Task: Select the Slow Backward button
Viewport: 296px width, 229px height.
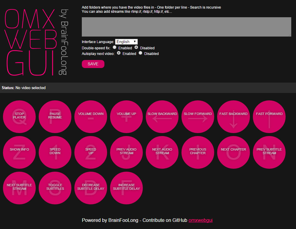Action: [162, 117]
